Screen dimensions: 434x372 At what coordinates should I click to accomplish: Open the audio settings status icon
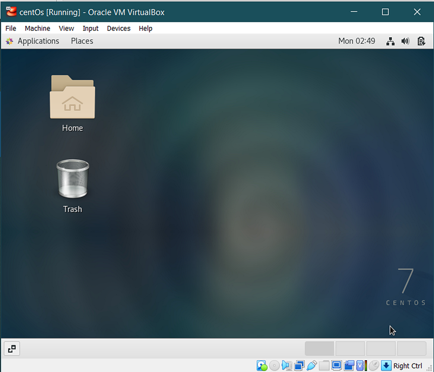click(287, 366)
